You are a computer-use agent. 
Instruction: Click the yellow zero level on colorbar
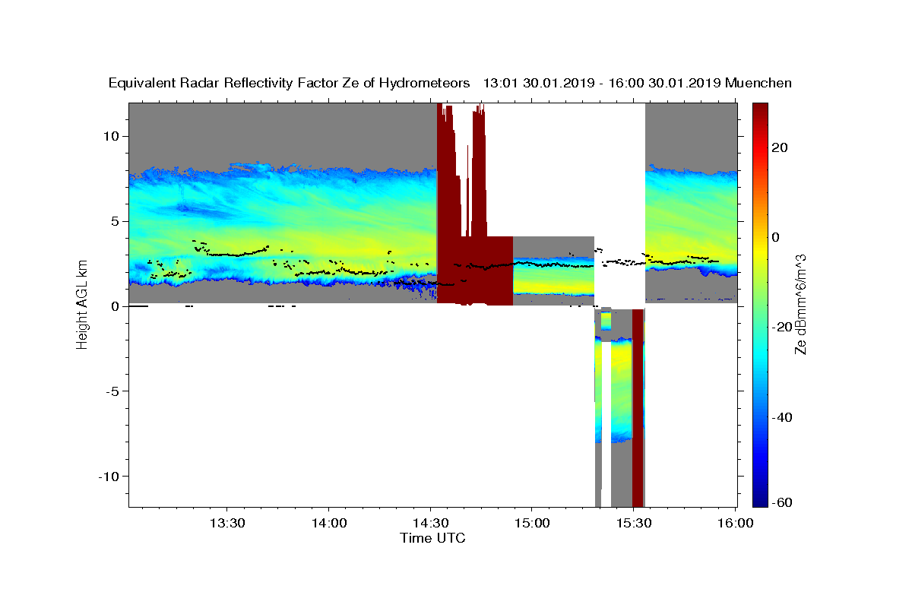click(762, 237)
